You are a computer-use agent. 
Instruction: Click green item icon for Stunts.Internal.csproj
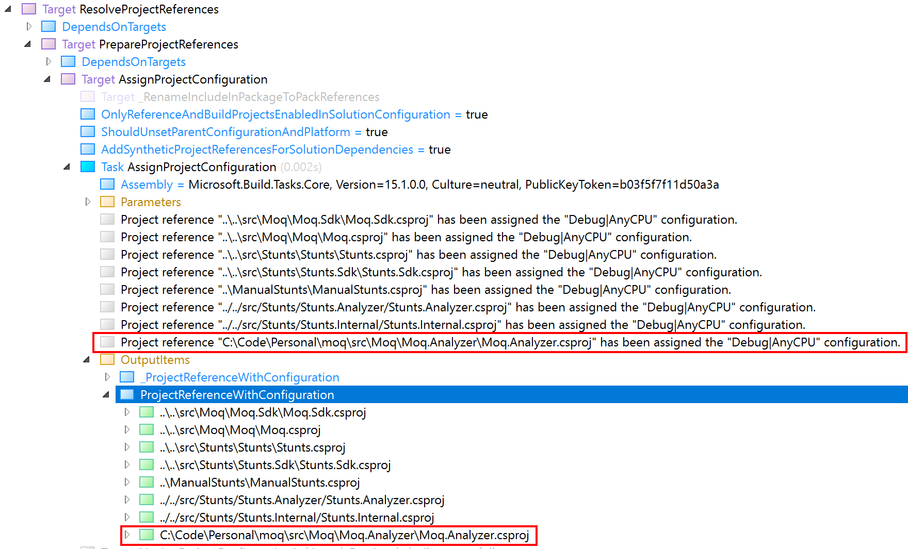coord(147,517)
